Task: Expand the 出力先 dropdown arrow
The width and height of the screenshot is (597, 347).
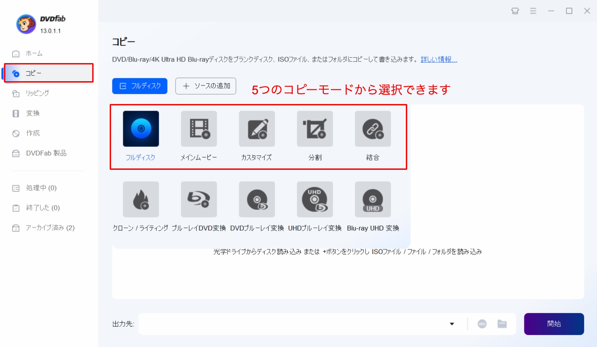Action: tap(452, 324)
